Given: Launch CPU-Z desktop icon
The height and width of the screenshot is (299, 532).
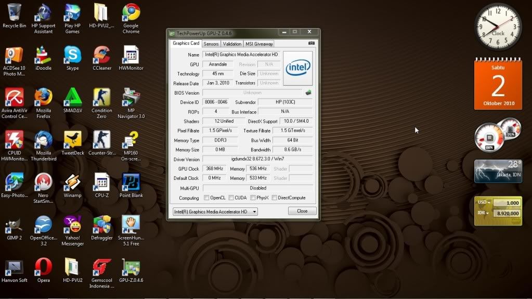Looking at the screenshot, I should pyautogui.click(x=102, y=186).
